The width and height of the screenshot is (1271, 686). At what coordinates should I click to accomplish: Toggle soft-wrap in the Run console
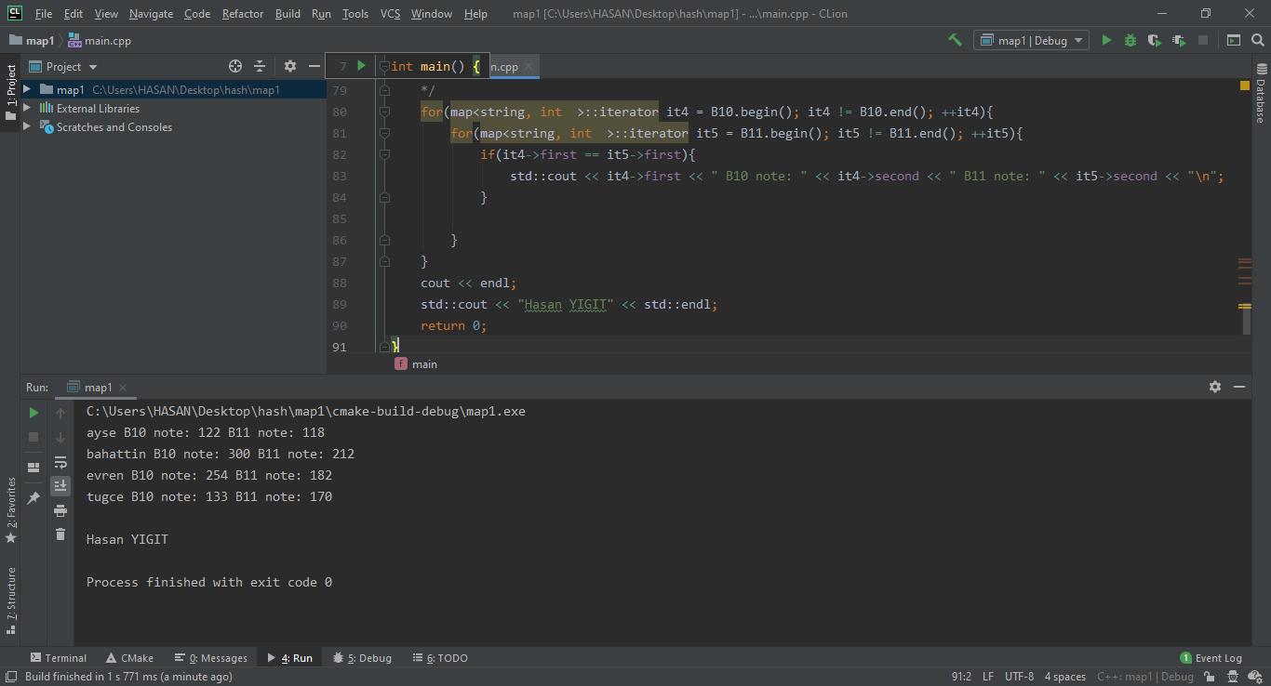(x=60, y=462)
